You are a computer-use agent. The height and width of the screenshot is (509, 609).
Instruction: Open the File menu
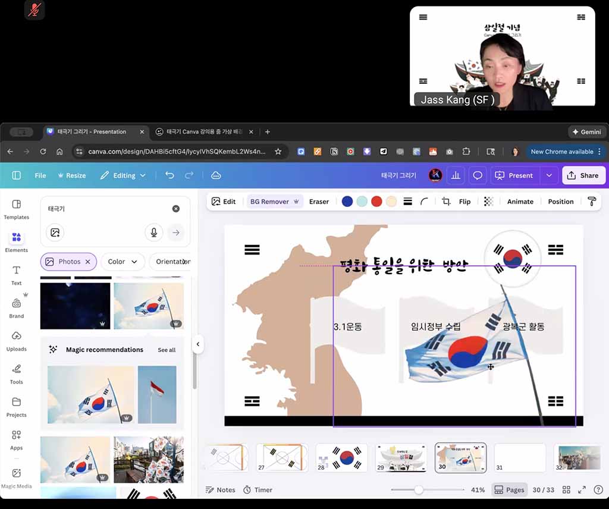click(40, 175)
